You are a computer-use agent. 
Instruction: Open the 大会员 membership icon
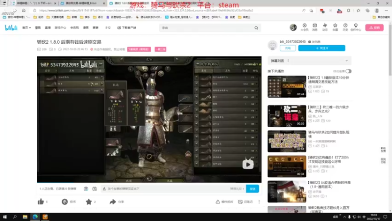(x=304, y=27)
